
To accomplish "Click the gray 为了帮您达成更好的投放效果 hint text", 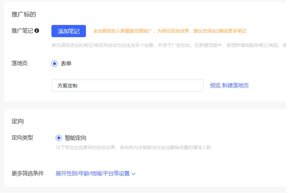I will click(133, 147).
